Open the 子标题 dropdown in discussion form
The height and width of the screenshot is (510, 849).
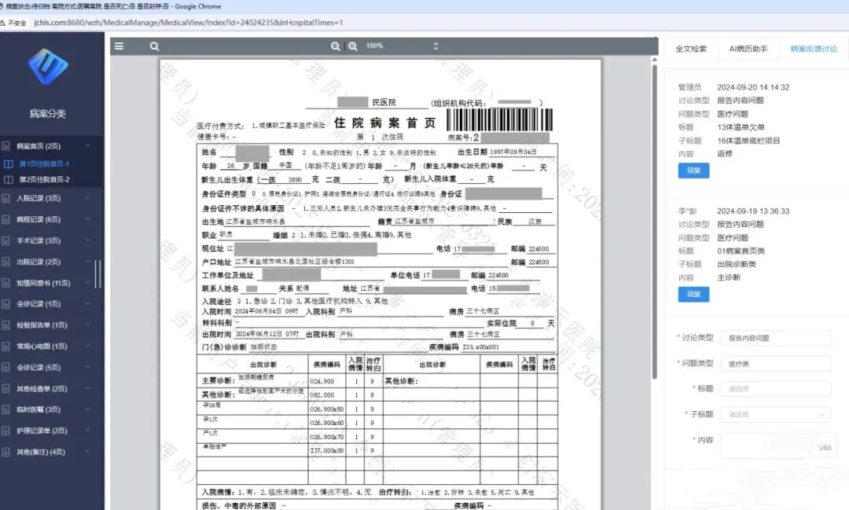tap(775, 415)
